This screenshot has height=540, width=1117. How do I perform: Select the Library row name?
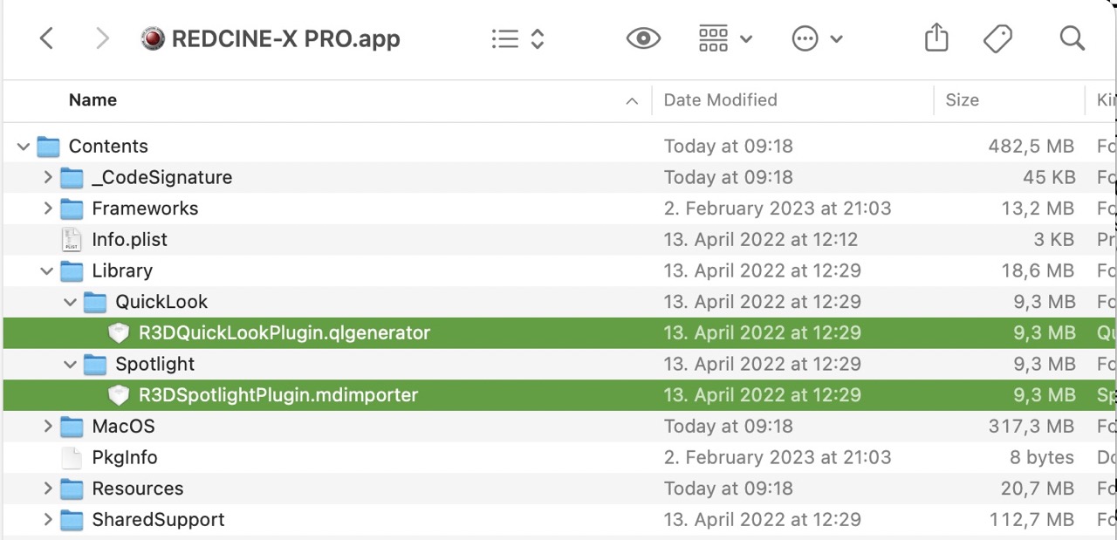pos(122,271)
